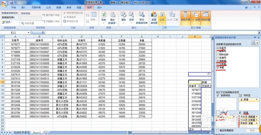Save the workbook from quick access toolbar
The height and width of the screenshot is (135, 261).
[x=11, y=3]
